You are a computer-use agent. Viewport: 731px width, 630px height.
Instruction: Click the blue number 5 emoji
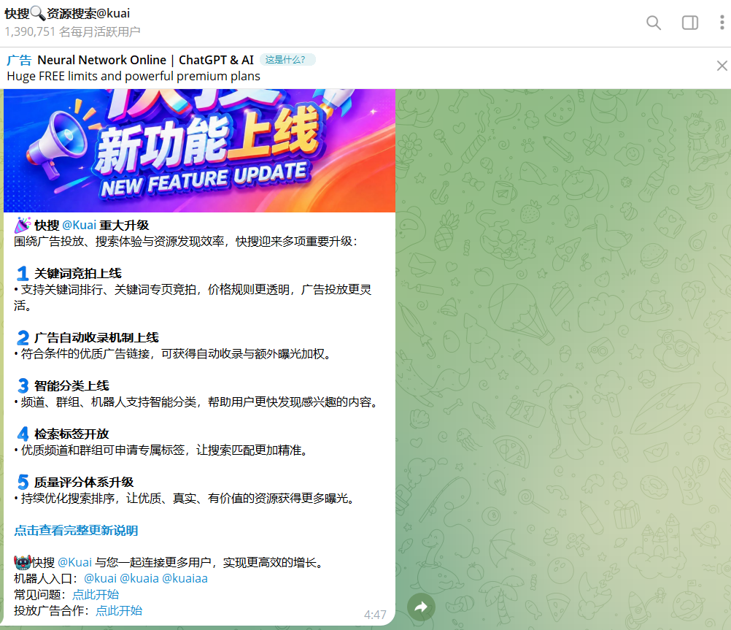click(23, 482)
